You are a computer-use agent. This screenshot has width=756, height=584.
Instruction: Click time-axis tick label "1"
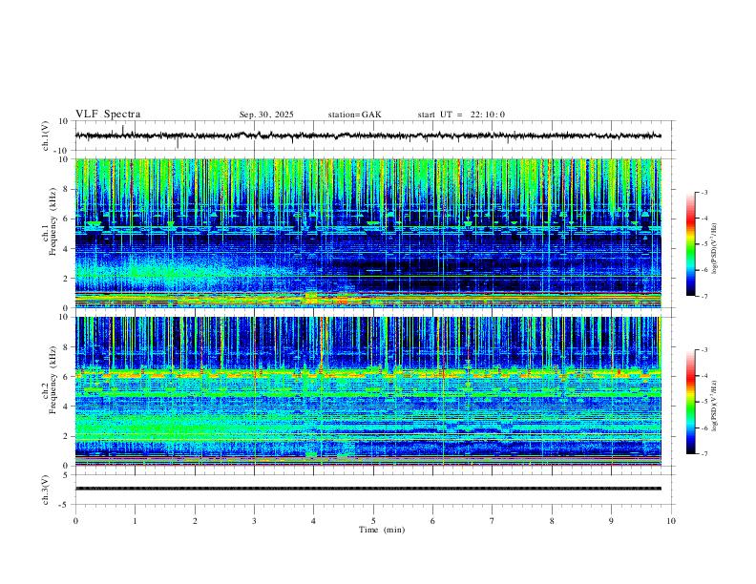click(x=135, y=521)
